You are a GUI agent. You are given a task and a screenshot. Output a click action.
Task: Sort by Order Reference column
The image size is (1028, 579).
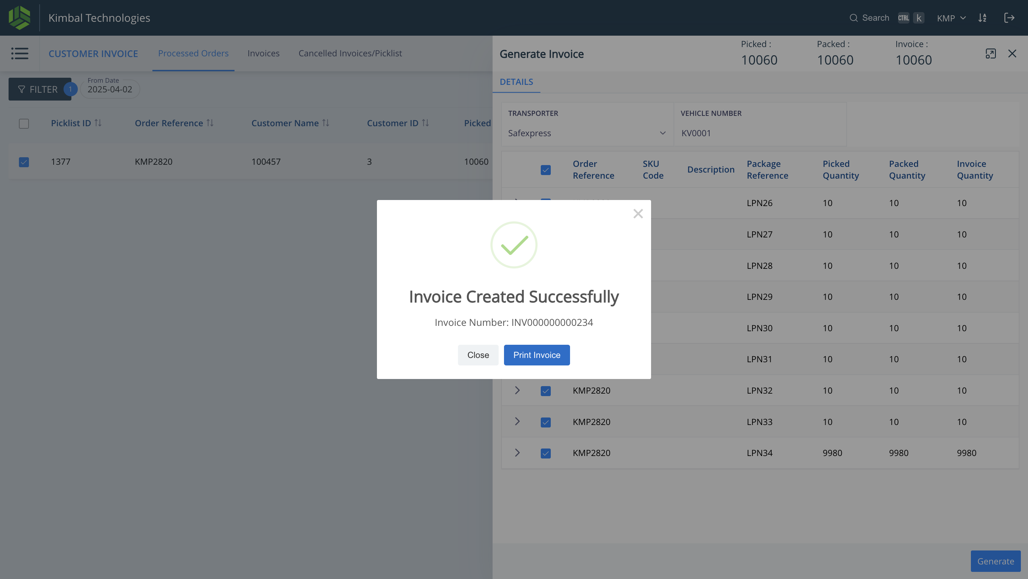point(210,123)
